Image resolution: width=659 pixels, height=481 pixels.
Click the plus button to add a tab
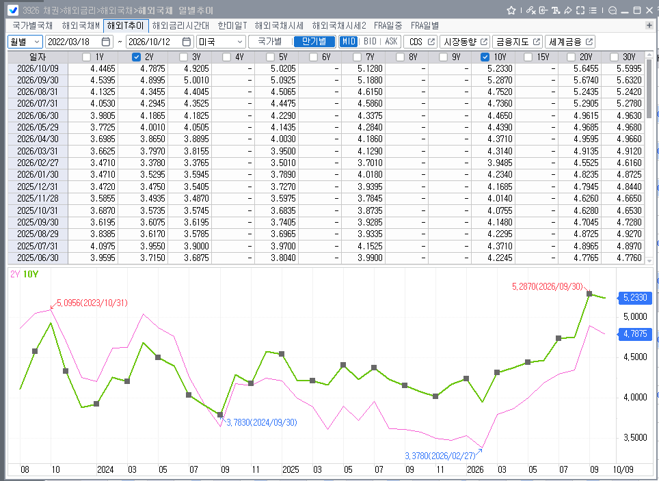click(649, 25)
